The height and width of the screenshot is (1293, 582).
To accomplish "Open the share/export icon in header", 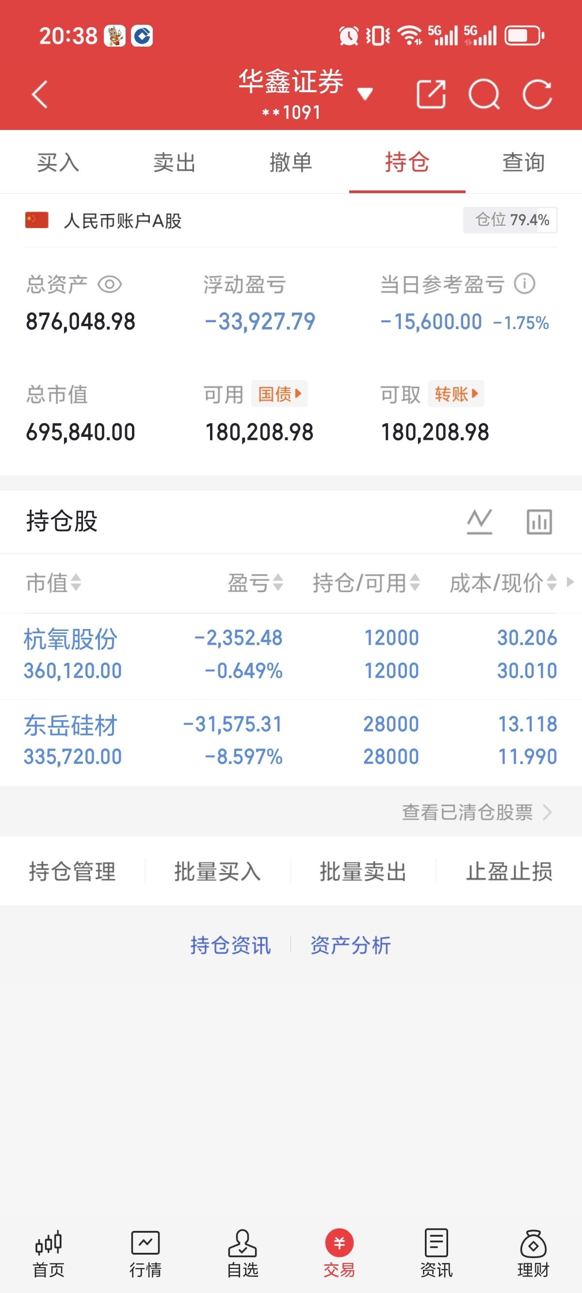I will [x=431, y=94].
